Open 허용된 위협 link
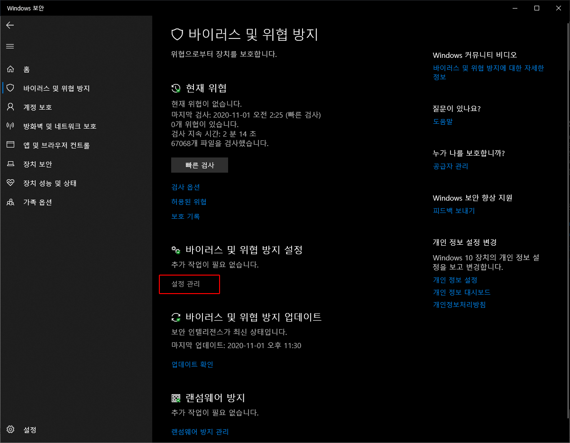This screenshot has width=570, height=443. click(189, 202)
